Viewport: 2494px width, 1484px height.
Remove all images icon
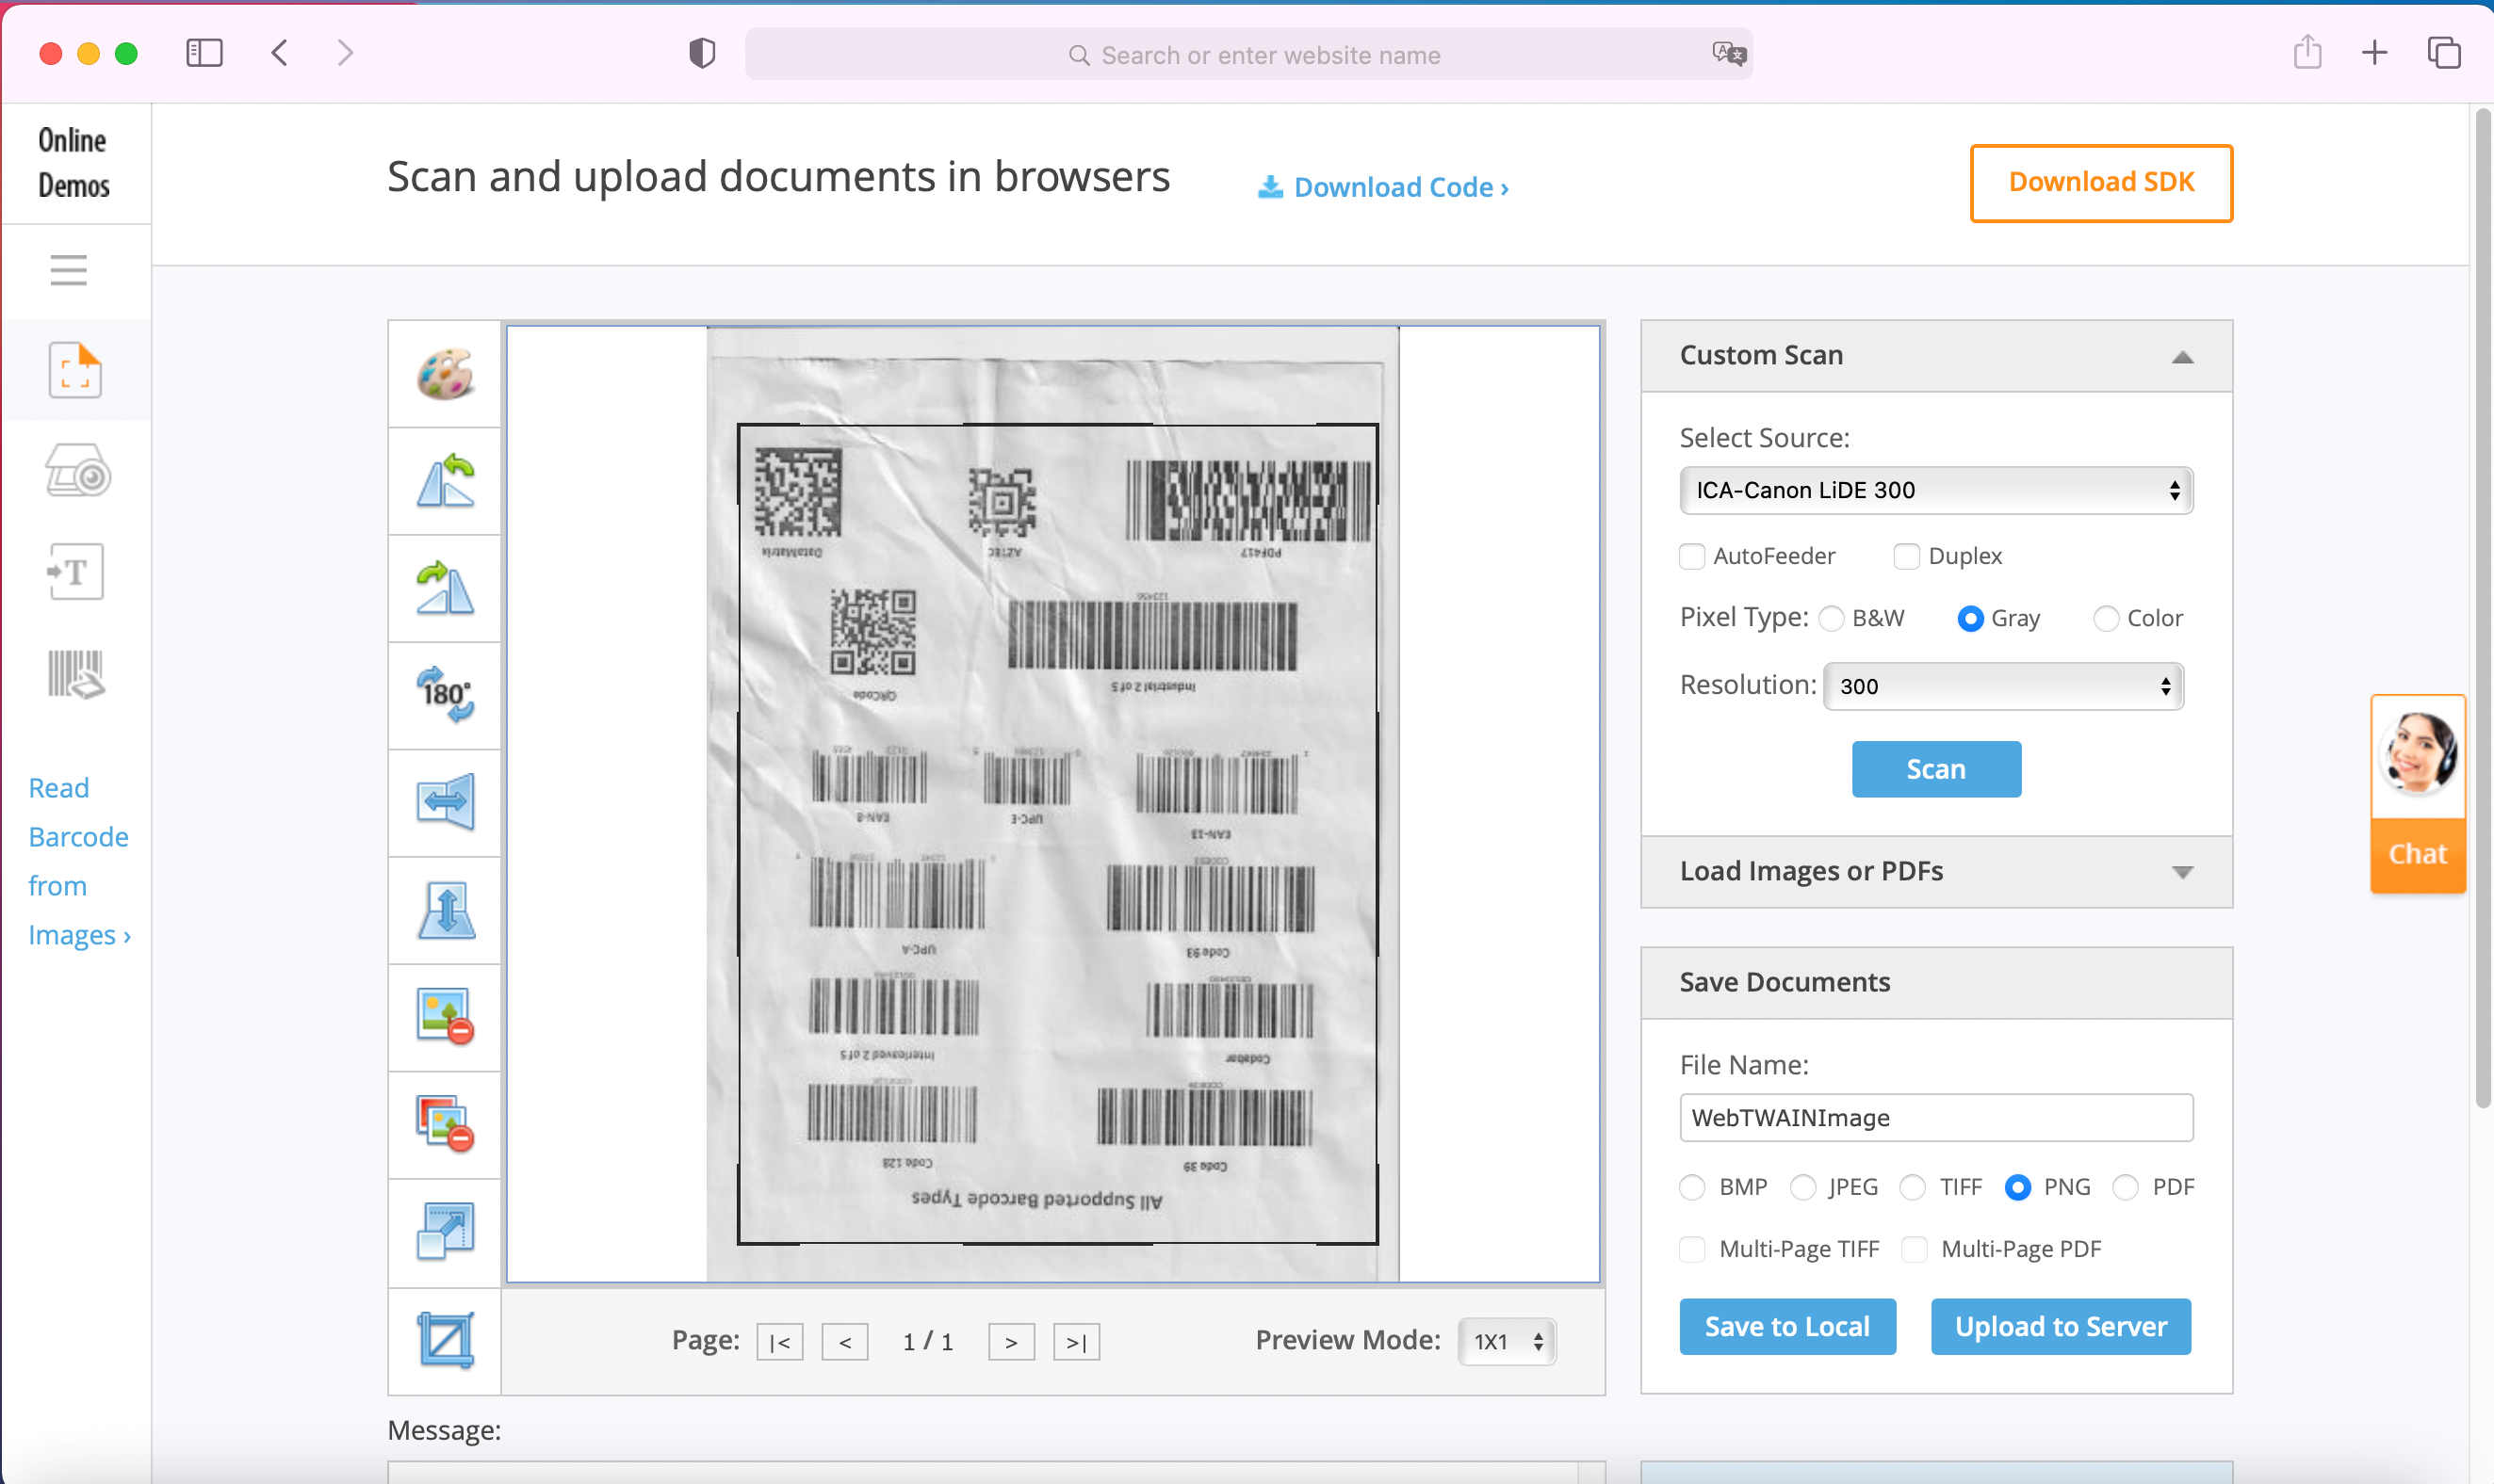[x=445, y=1124]
